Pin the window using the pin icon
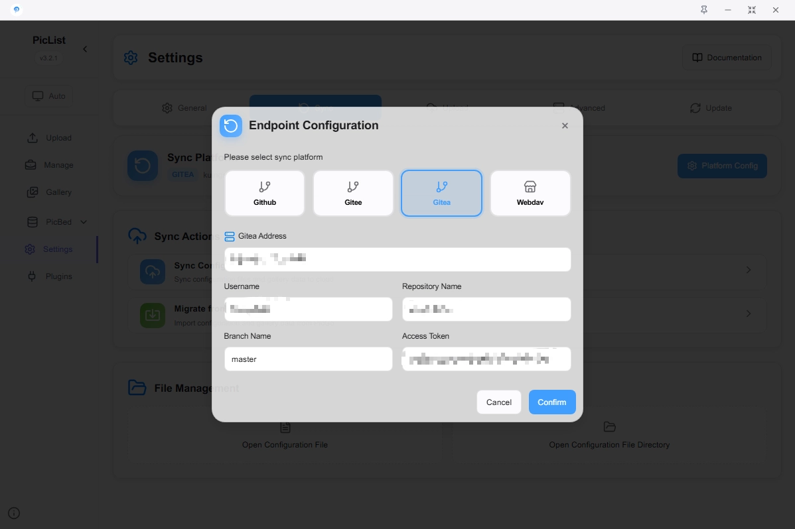Screen dimensions: 795x529 coord(704,10)
